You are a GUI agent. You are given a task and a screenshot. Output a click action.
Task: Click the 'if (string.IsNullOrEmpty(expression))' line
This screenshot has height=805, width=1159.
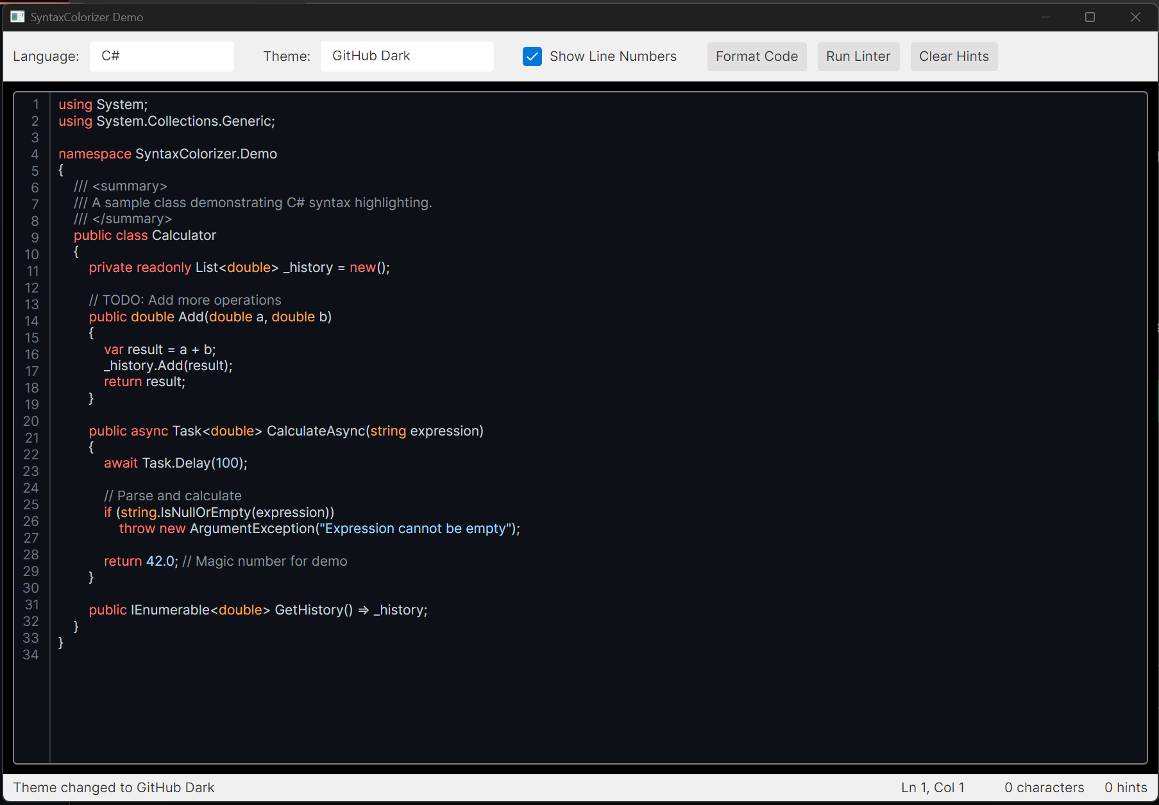click(219, 513)
